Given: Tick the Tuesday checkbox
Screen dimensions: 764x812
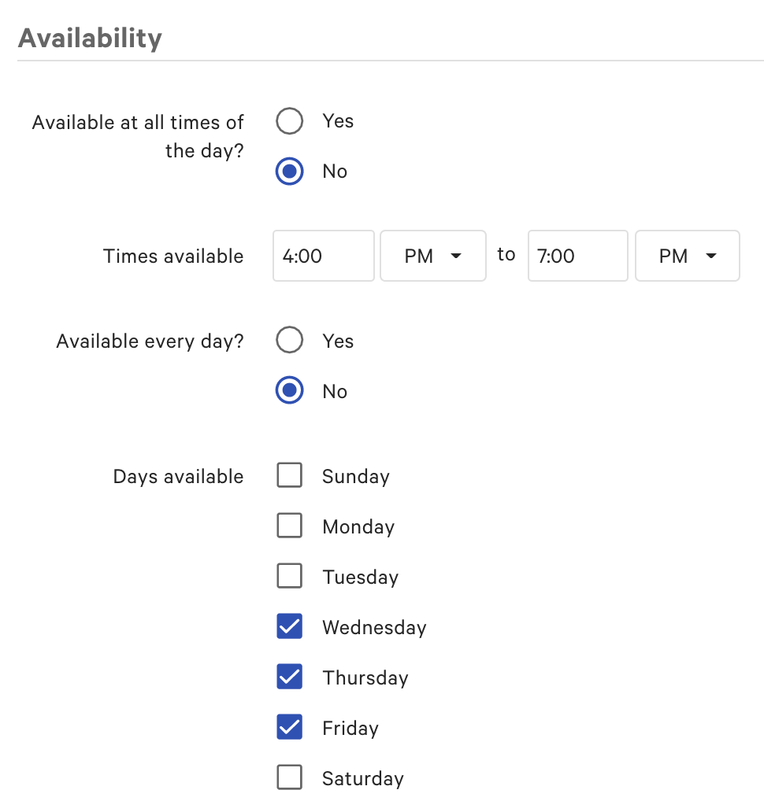Looking at the screenshot, I should [x=290, y=577].
